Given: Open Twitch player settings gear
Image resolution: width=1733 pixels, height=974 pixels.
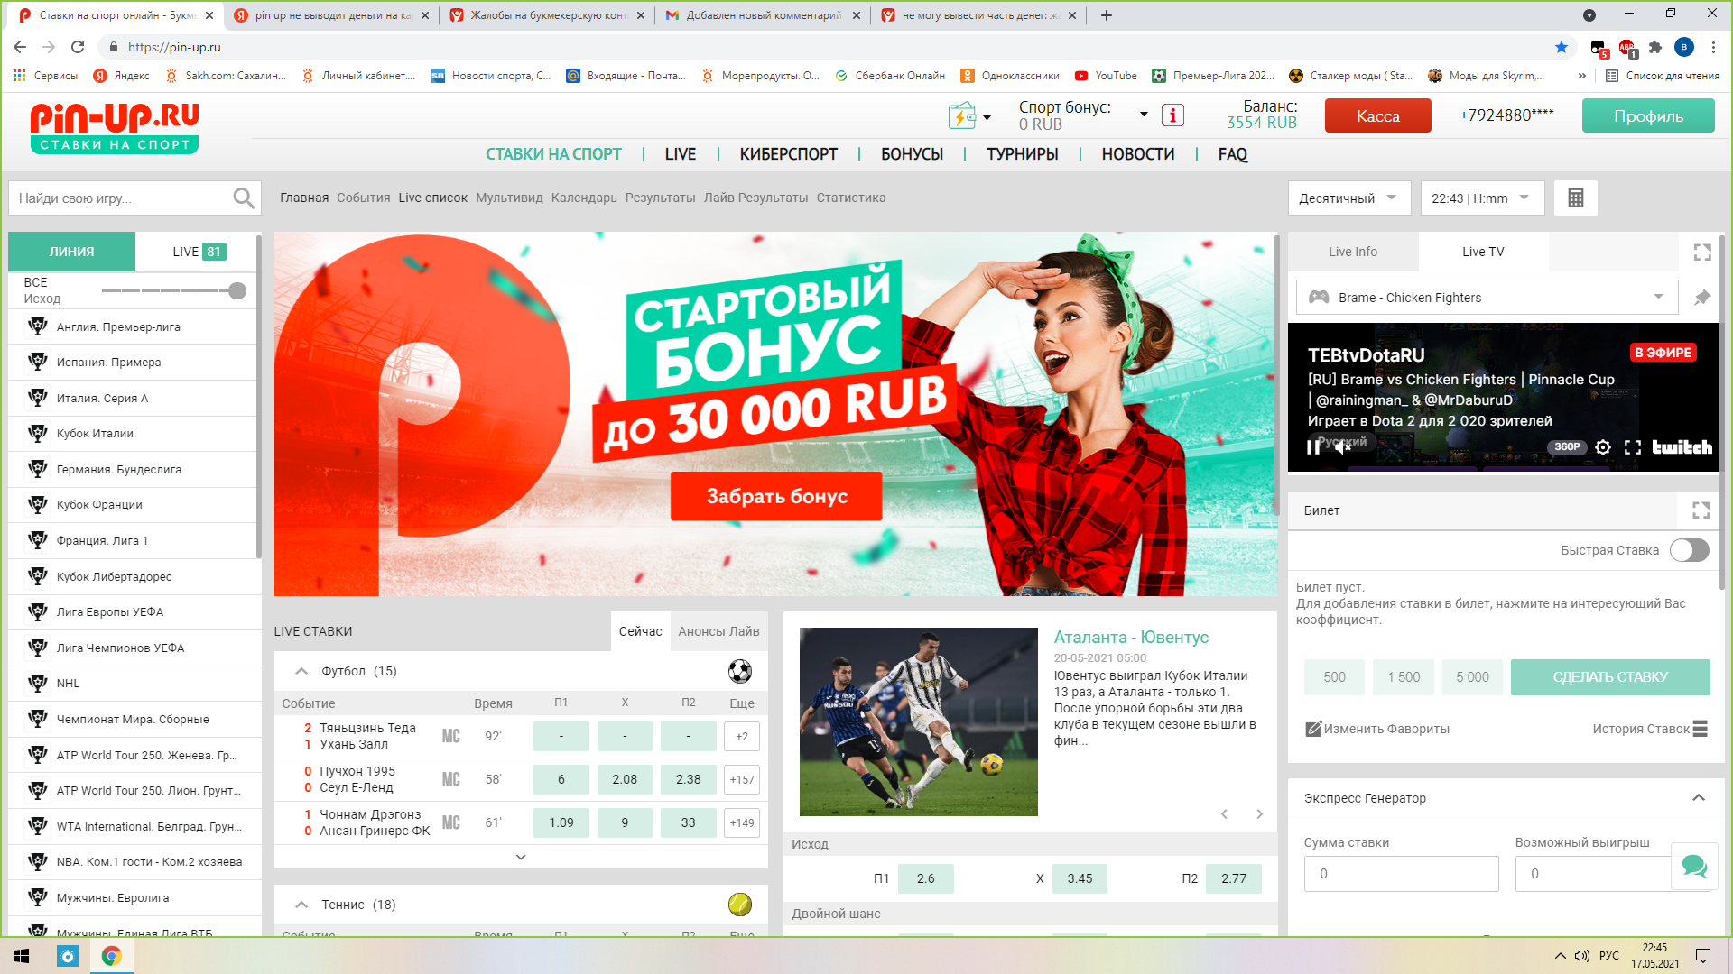Looking at the screenshot, I should [1603, 447].
